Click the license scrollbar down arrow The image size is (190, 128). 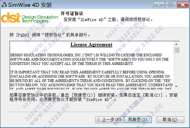click(x=176, y=86)
